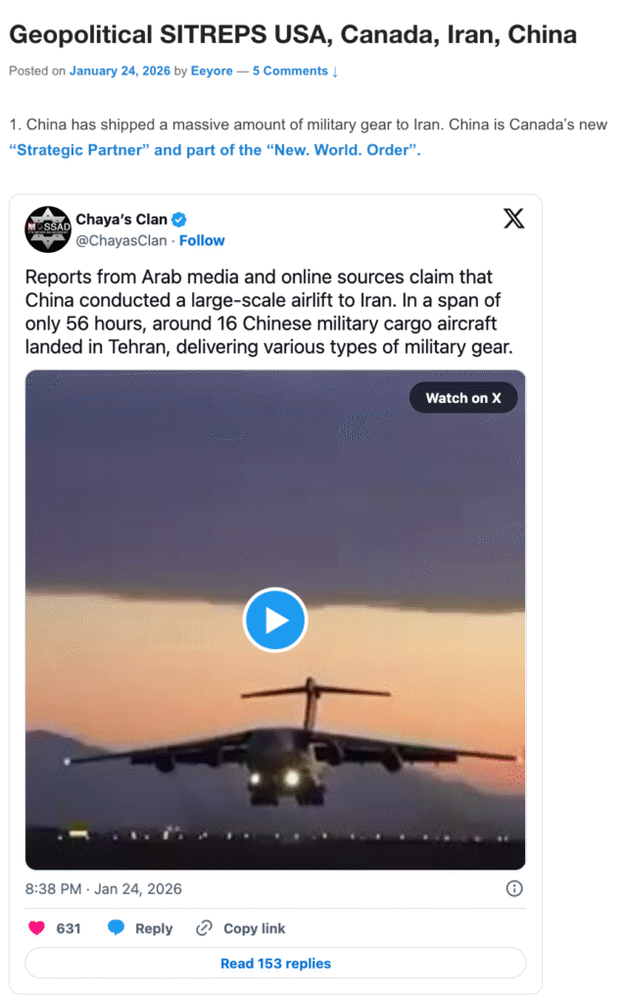Open the January 24, 2026 post date link

click(120, 71)
